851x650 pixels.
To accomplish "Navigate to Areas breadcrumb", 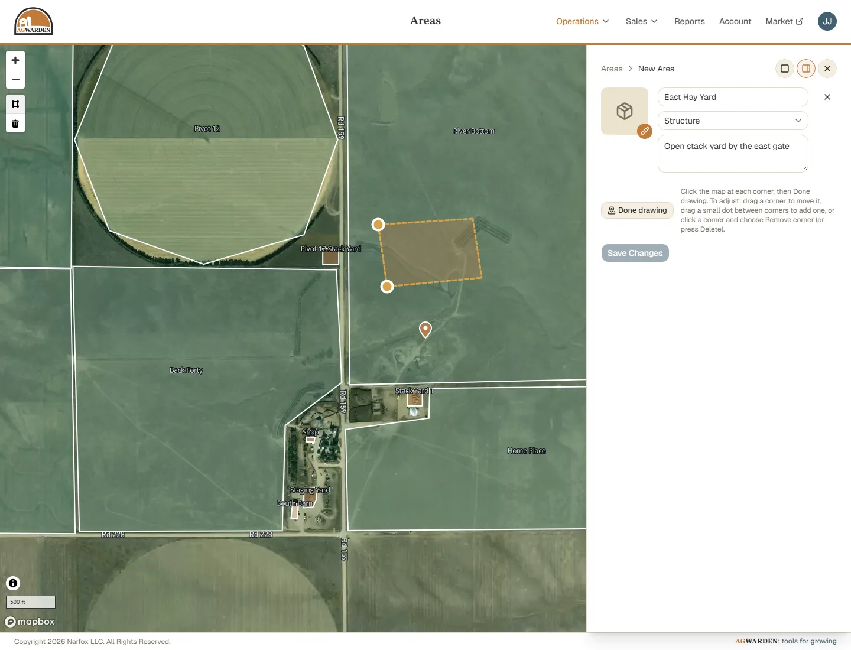I will point(612,69).
